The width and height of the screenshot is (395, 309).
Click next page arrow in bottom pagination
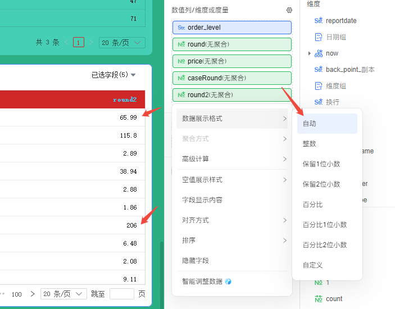click(33, 294)
